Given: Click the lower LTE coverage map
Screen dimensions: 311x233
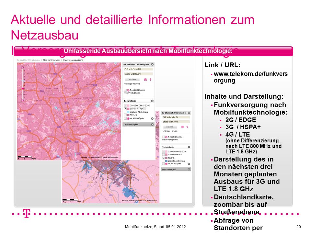Looking at the screenshot, I should (x=110, y=181).
